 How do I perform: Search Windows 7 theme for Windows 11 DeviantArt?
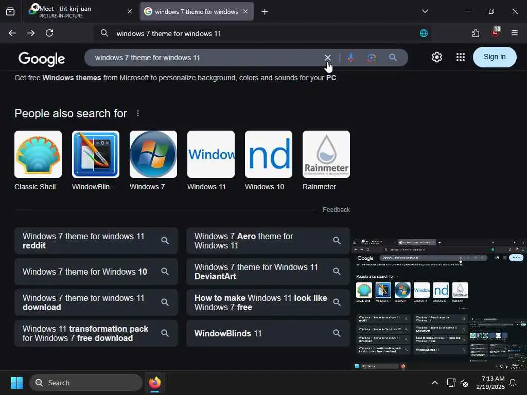tap(268, 272)
